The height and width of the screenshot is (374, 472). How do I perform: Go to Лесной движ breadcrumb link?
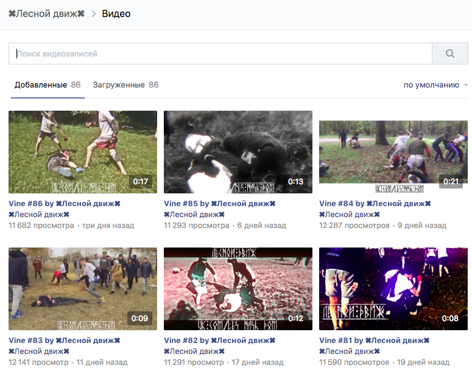[46, 13]
